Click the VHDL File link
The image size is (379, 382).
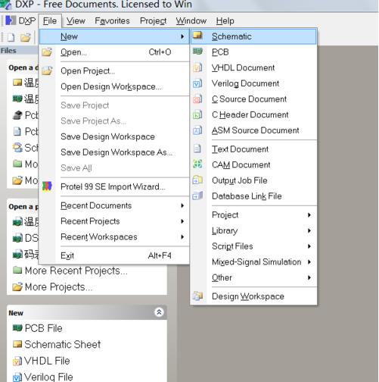point(47,361)
